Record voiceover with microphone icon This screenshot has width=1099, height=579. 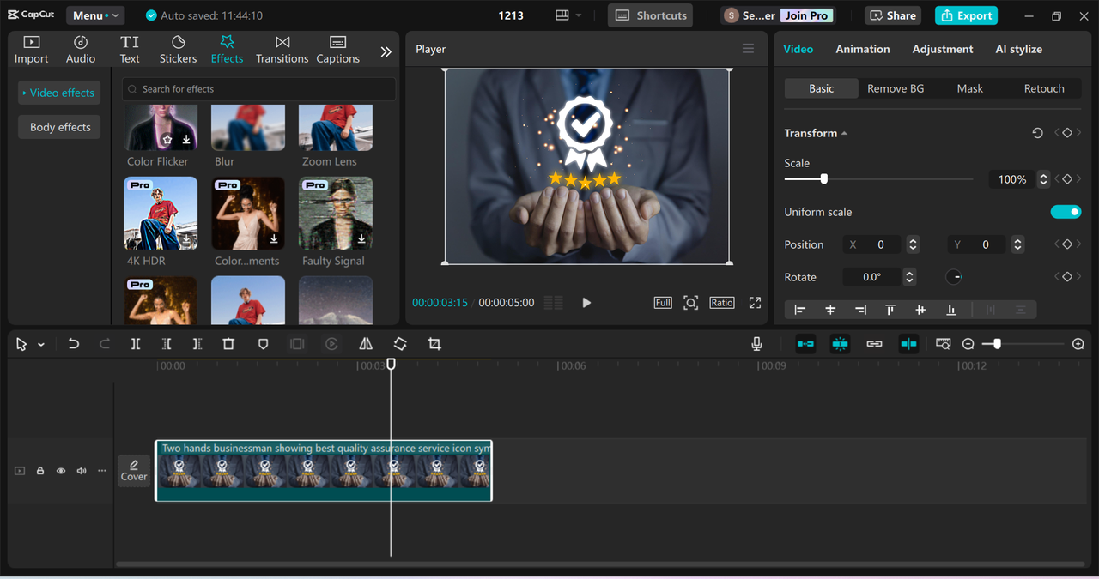coord(756,344)
